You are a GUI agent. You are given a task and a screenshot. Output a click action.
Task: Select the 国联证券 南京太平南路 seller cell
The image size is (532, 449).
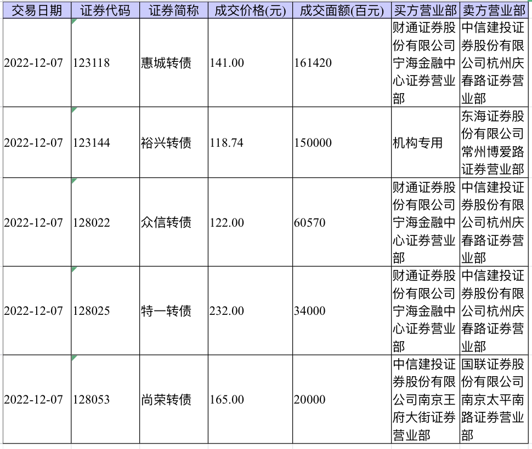point(494,399)
